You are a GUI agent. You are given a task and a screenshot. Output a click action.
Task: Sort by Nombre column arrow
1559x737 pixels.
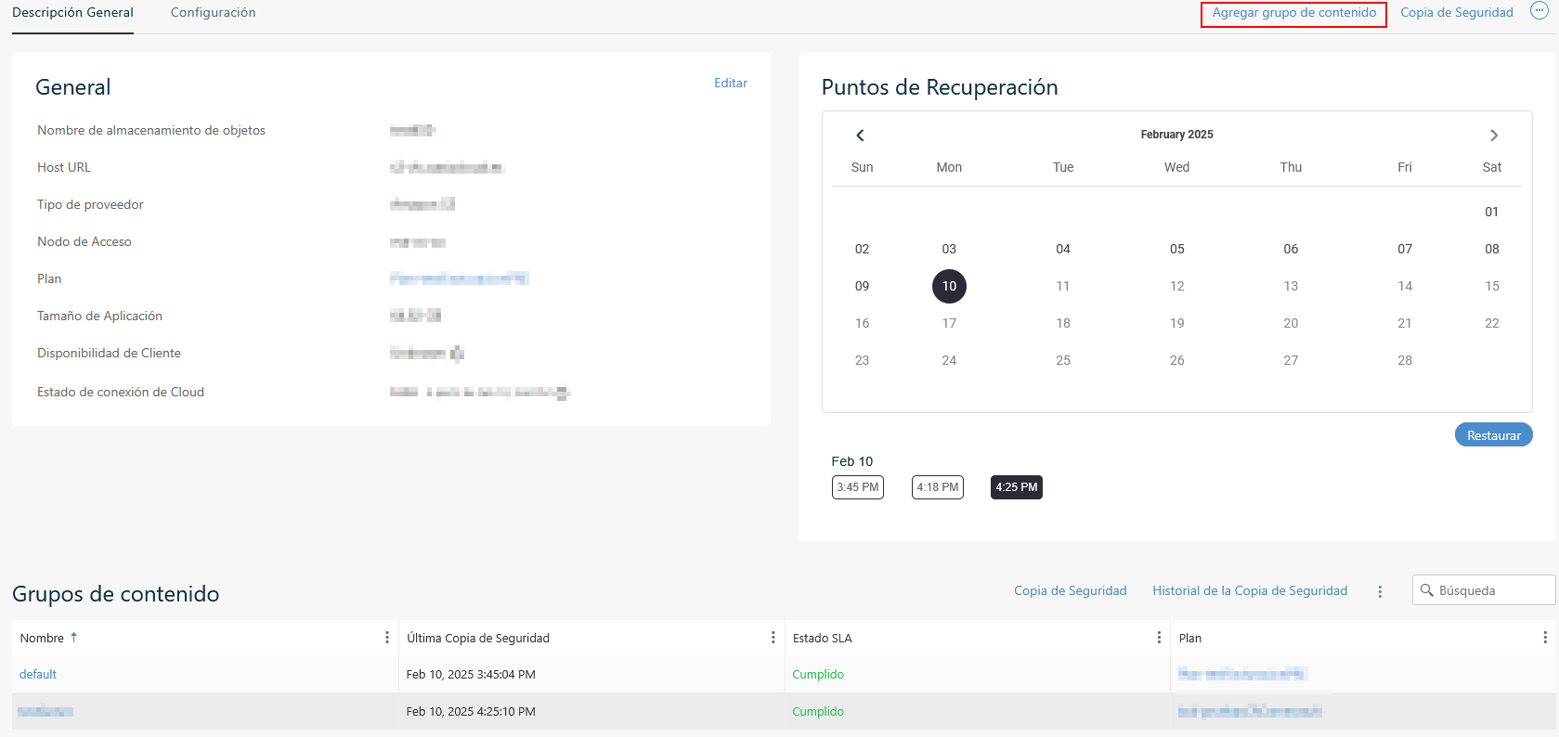tap(74, 637)
